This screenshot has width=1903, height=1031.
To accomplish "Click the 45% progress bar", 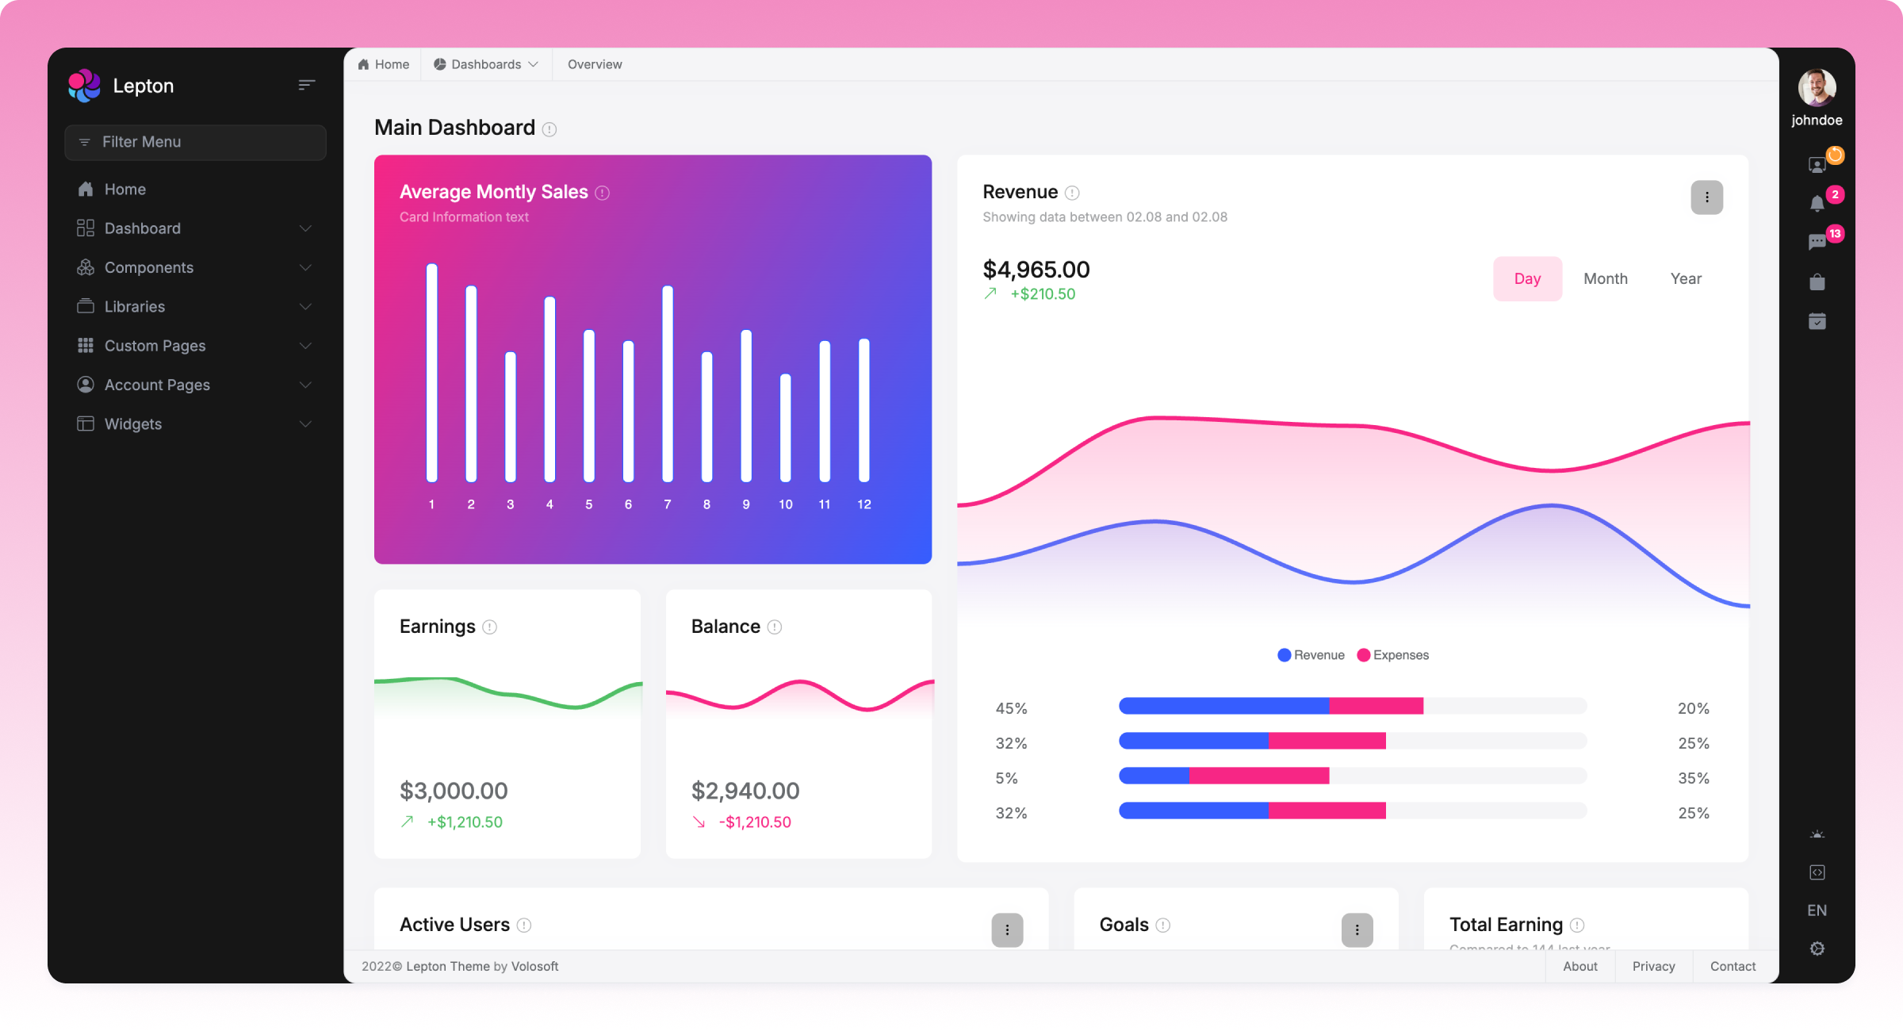I will tap(1352, 706).
